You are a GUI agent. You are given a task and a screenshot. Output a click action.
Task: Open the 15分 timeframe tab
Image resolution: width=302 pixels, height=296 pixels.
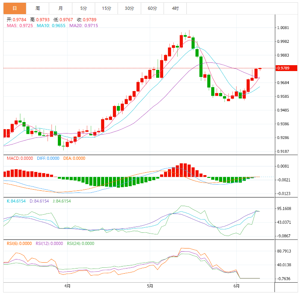coord(107,8)
